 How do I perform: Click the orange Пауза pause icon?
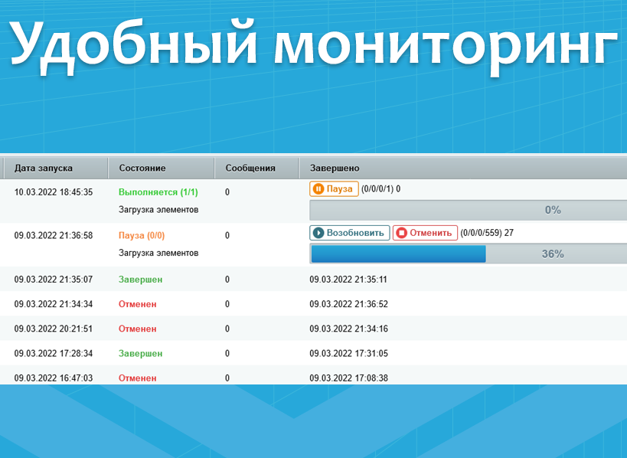coord(318,188)
